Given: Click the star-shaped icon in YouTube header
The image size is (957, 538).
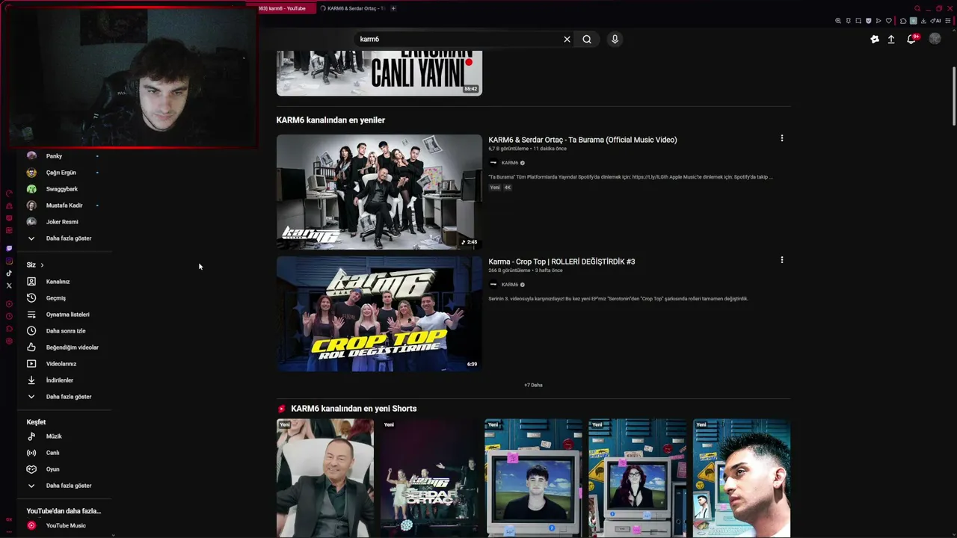Looking at the screenshot, I should pos(875,40).
